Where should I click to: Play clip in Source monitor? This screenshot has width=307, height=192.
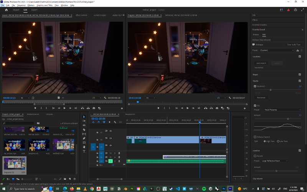pos(64,108)
